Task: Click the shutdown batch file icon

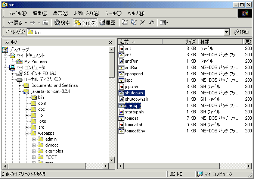Action: coord(121,93)
